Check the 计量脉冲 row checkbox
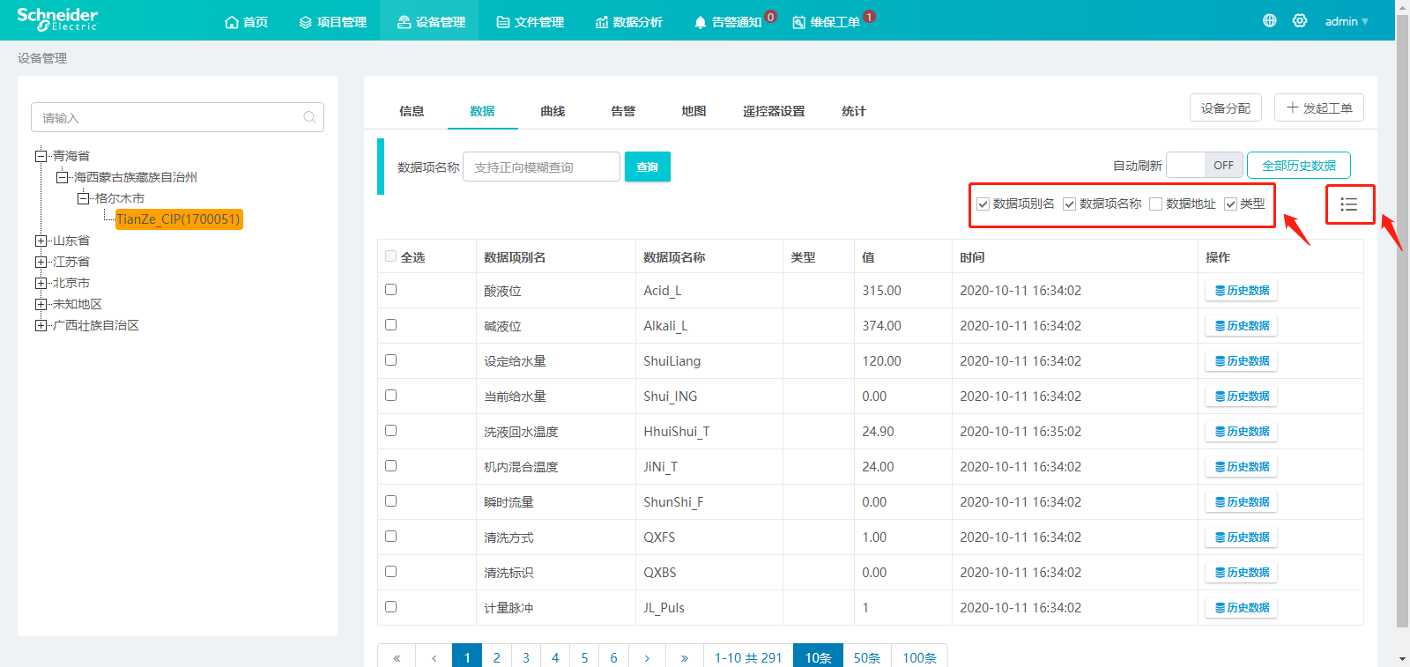This screenshot has height=667, width=1410. point(391,607)
